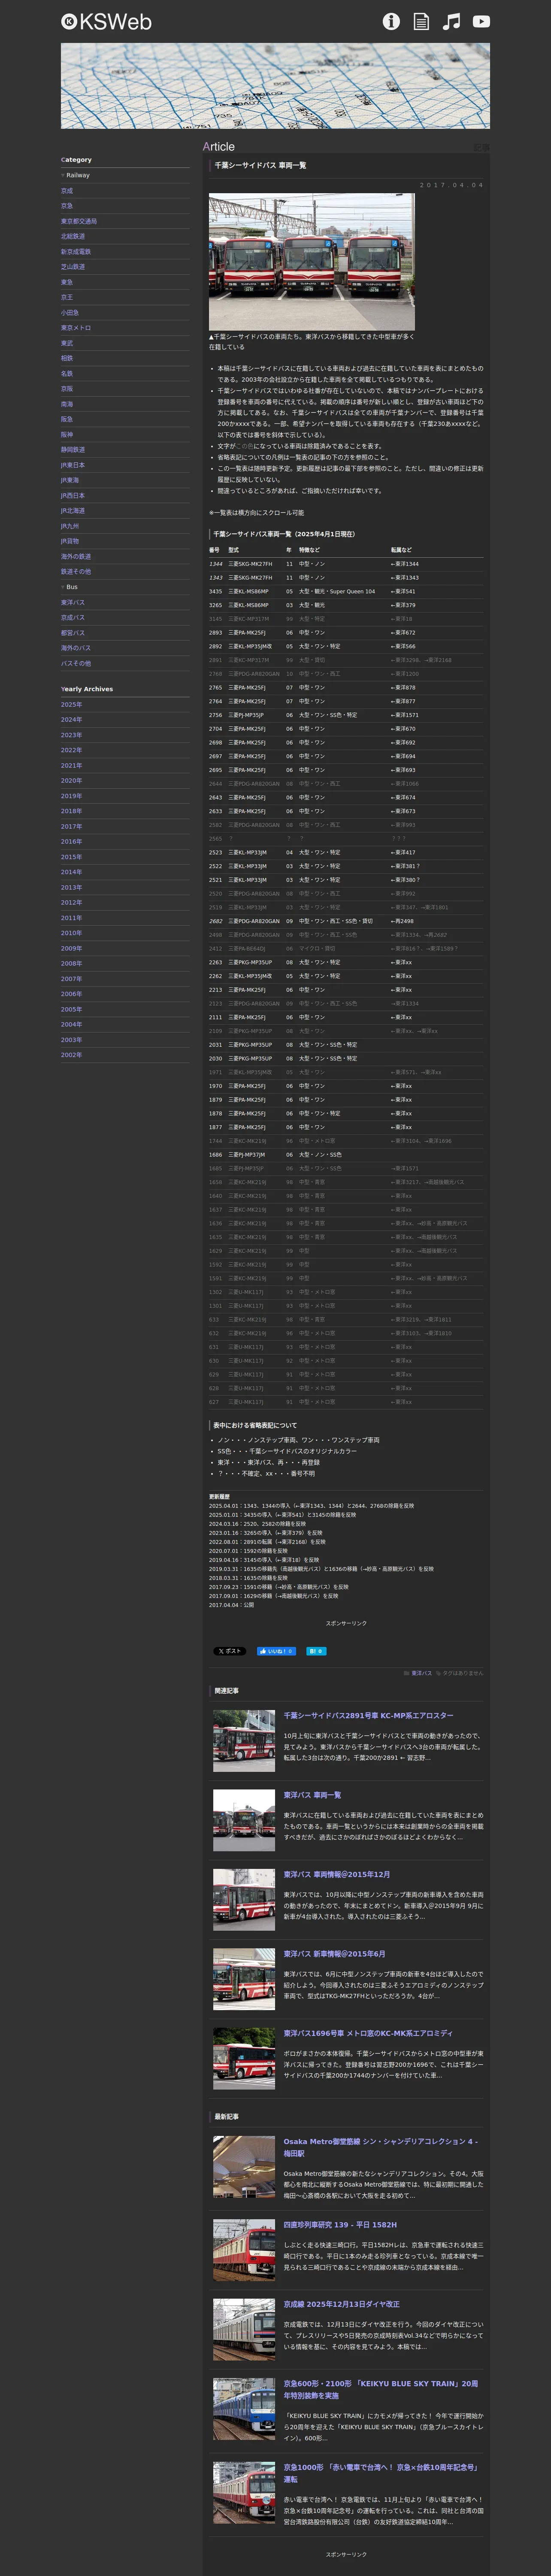
Task: Open the JR東日本 category
Action: 73,465
